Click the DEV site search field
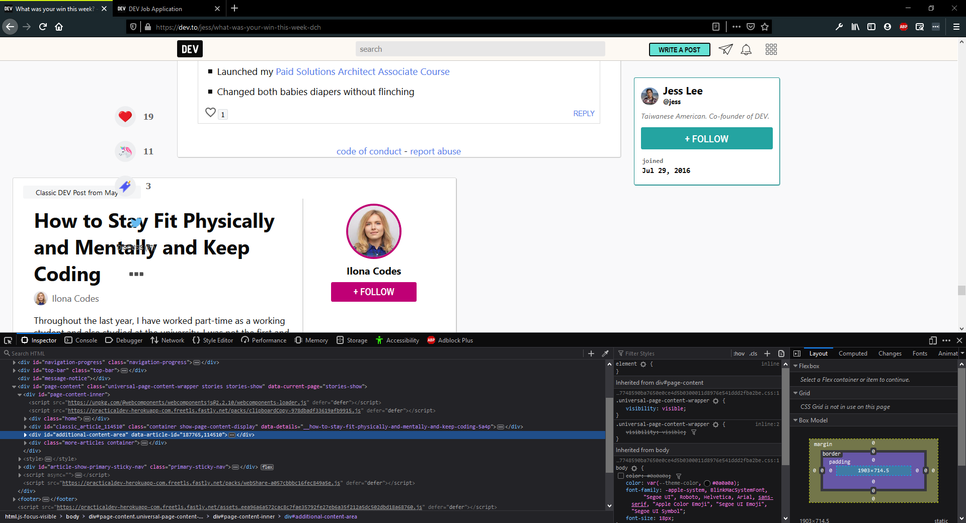The image size is (966, 523). [480, 49]
